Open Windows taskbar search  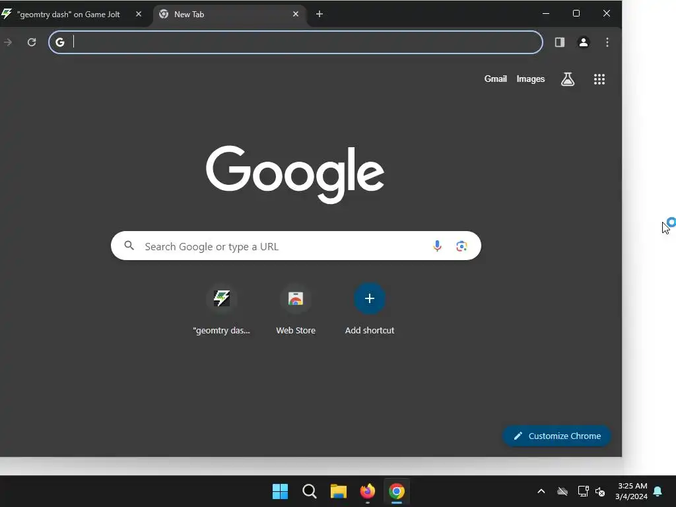coord(309,491)
